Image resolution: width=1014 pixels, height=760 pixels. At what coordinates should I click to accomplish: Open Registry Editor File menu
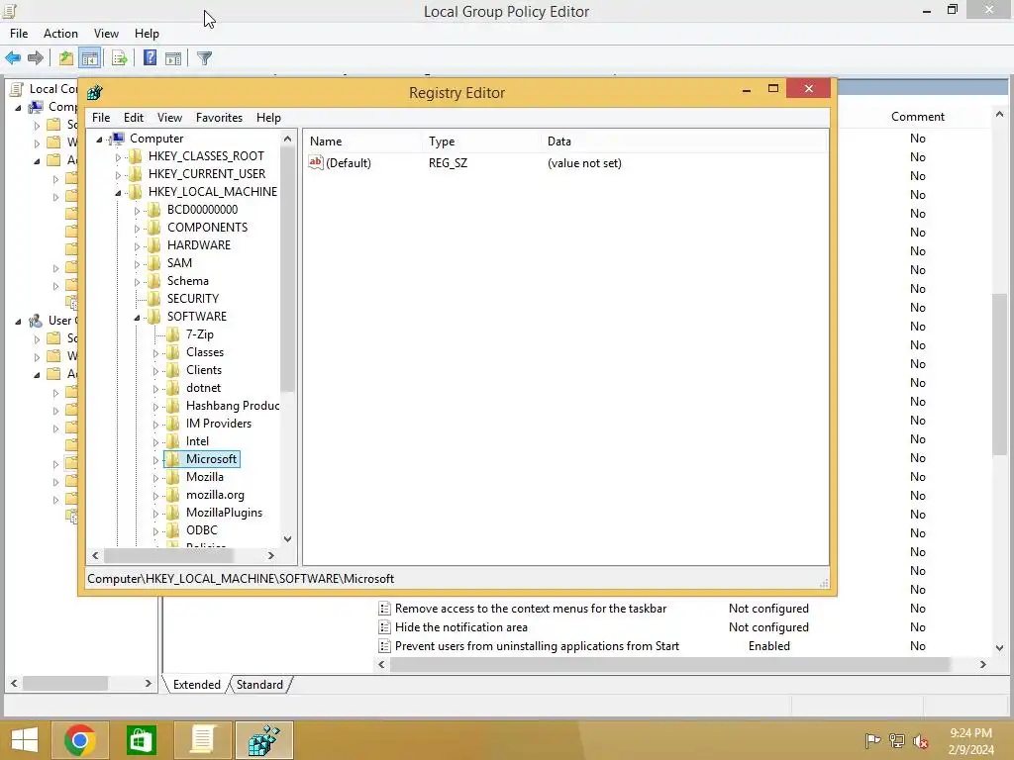point(101,118)
